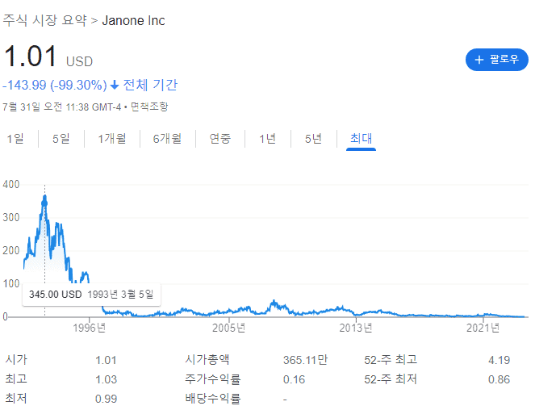The height and width of the screenshot is (410, 535).
Task: Switch to the 1개월 range tab
Action: coord(112,139)
